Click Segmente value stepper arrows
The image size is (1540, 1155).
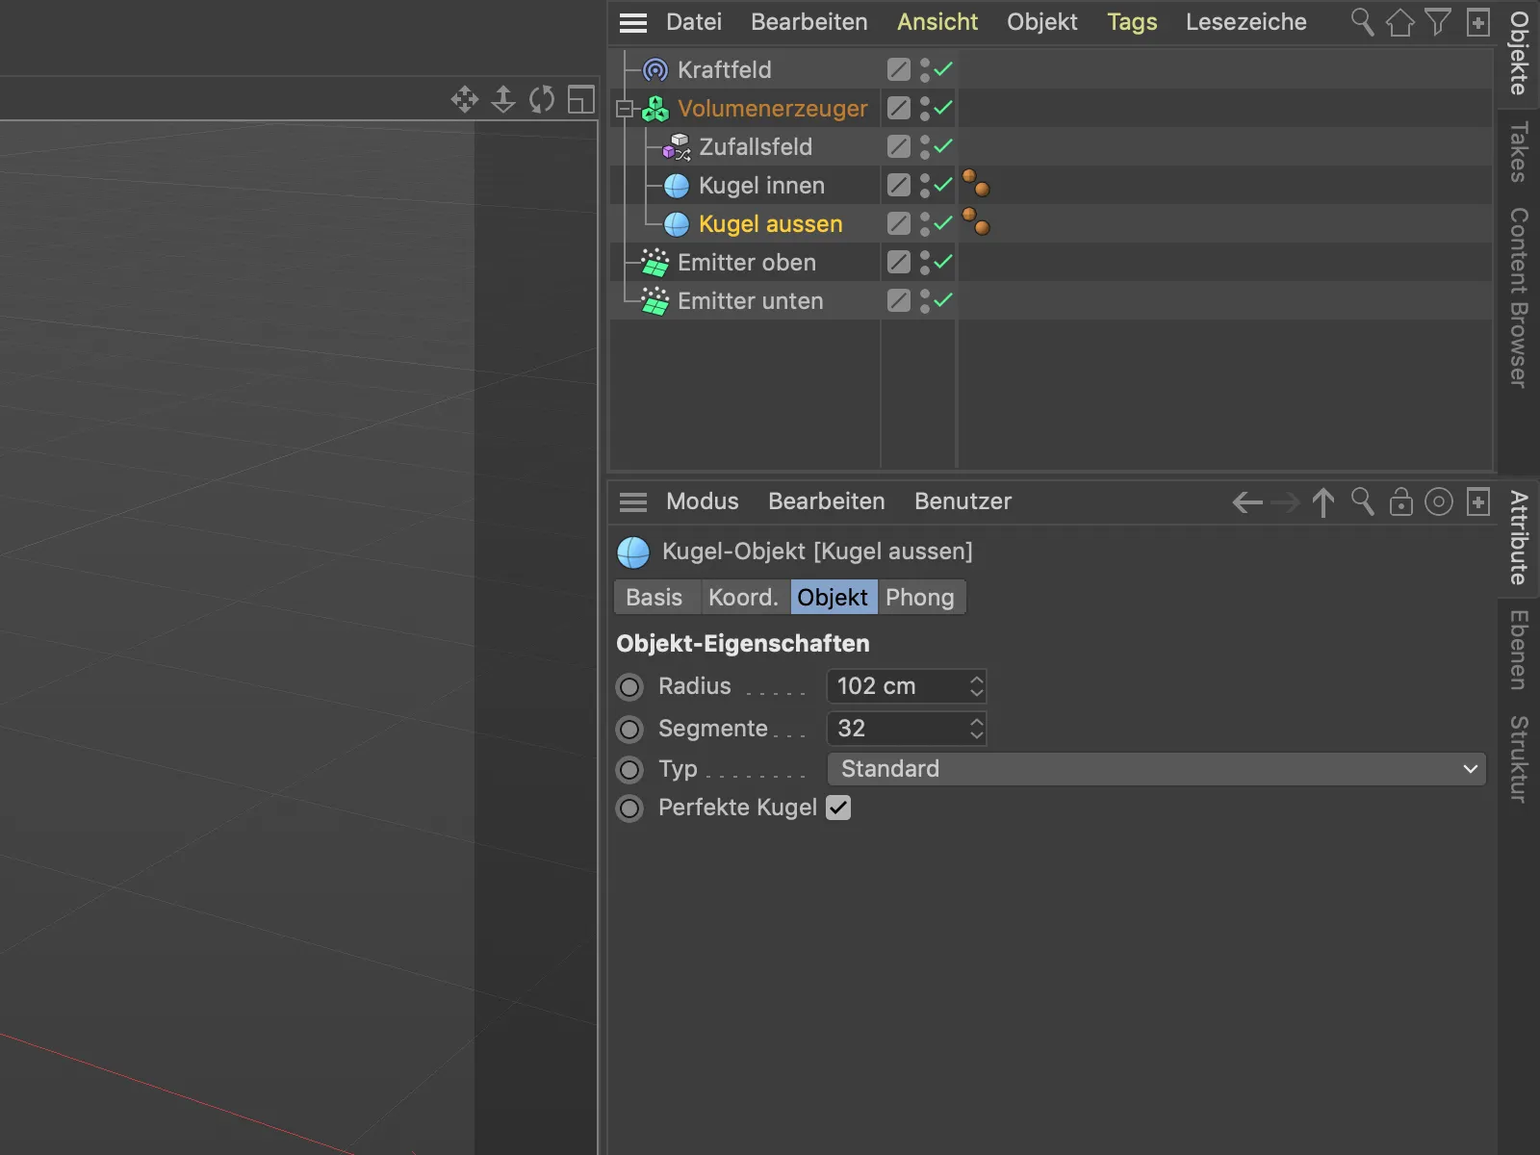click(x=977, y=729)
